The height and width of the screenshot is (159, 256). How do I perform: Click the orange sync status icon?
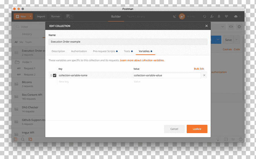pyautogui.click(x=182, y=16)
